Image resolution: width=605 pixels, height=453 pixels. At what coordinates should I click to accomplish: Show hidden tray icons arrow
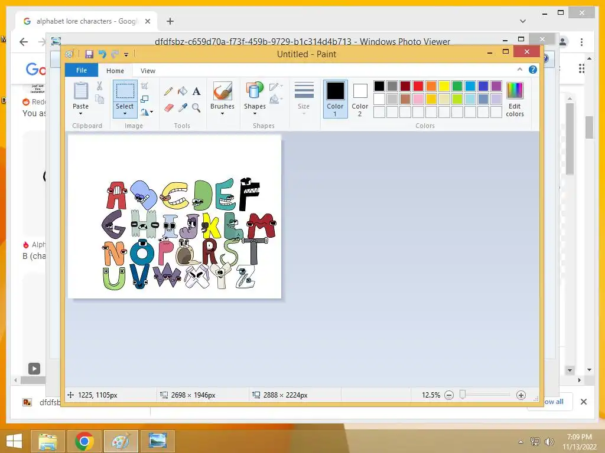[521, 442]
